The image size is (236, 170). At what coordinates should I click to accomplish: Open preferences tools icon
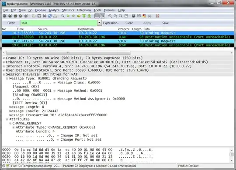pos(149,16)
